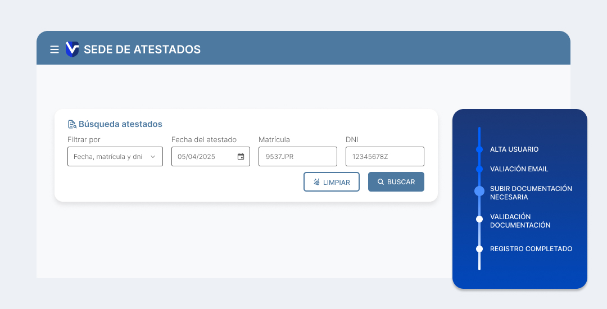Select the ALTA USUARIO step marker
Screen dimensions: 607x309
point(479,149)
